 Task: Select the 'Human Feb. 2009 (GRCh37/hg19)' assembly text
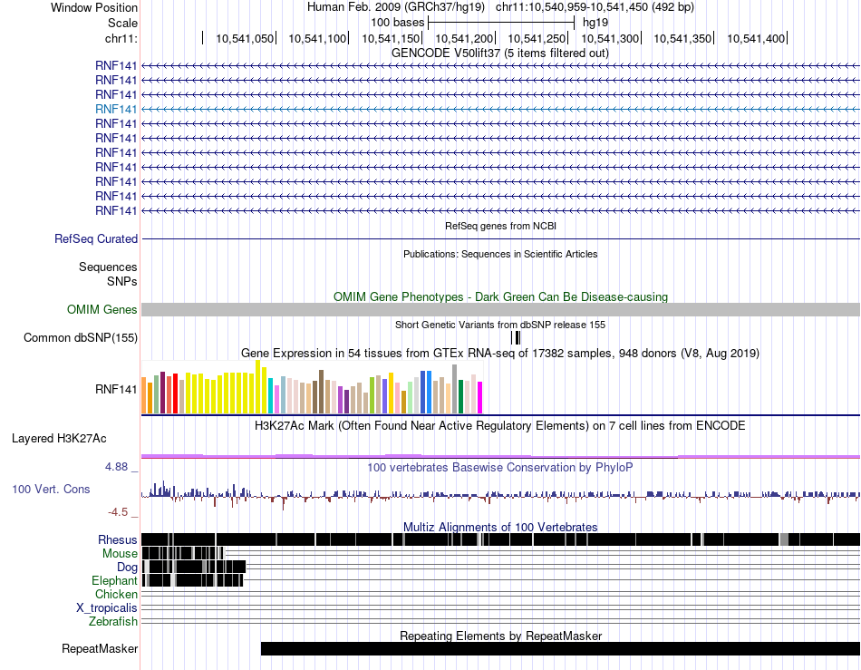[x=395, y=7]
